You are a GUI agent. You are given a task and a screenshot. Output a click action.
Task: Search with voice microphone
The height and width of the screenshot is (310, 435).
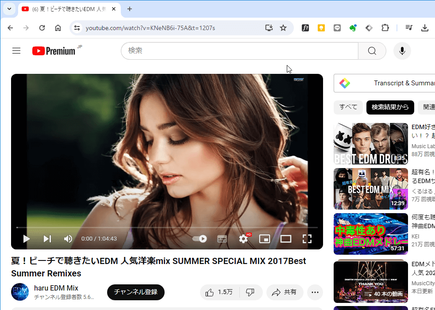pos(402,51)
